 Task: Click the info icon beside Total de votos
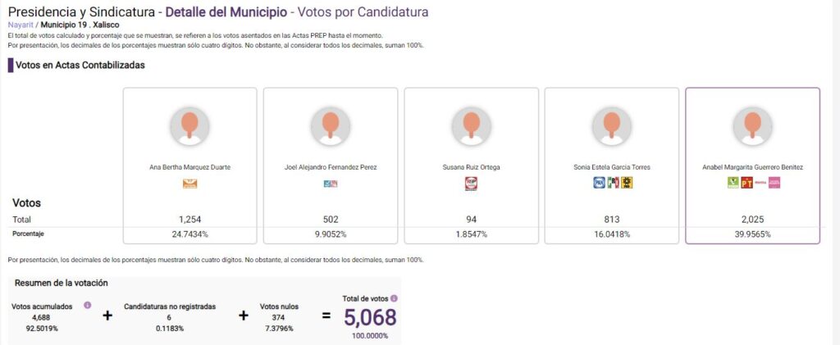click(394, 298)
